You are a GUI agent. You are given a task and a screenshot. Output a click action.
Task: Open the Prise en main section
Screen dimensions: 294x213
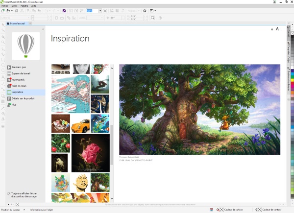[19, 86]
